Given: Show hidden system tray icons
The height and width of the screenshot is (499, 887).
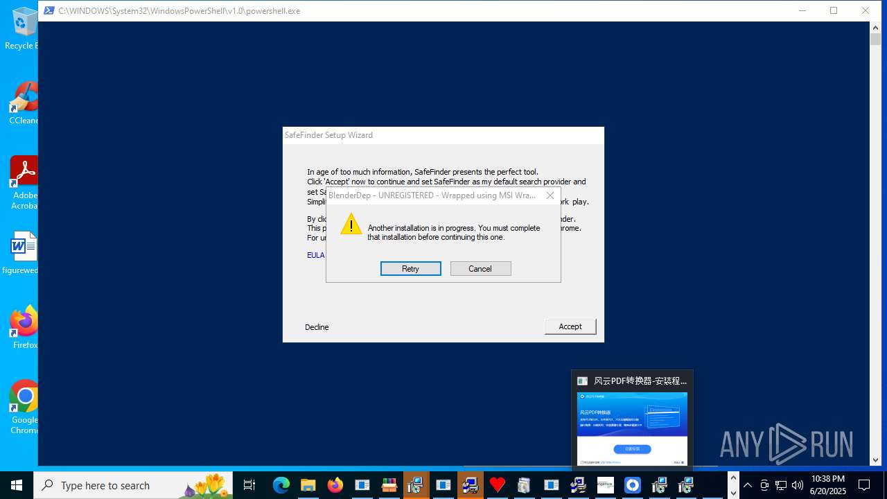Looking at the screenshot, I should [747, 485].
